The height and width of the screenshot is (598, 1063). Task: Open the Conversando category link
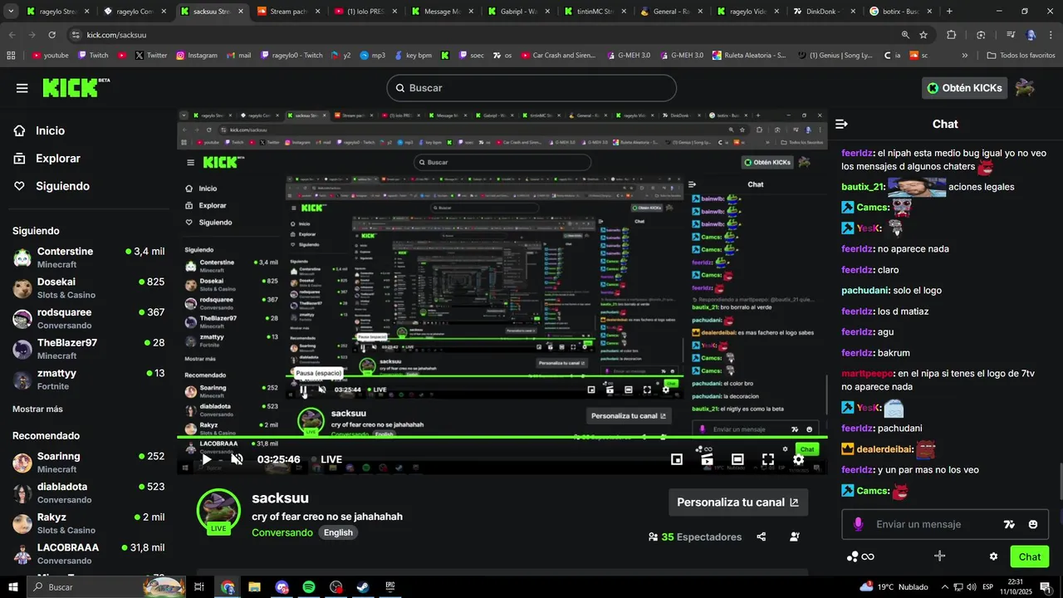click(x=282, y=532)
